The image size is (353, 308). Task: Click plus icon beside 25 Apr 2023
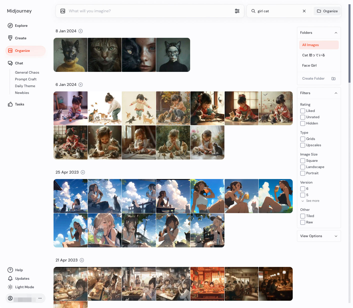(83, 172)
